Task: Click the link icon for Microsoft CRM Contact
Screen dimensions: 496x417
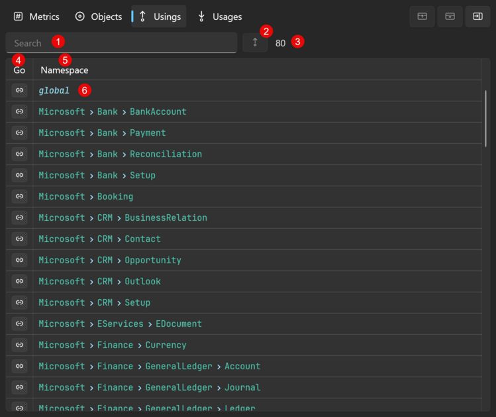Action: [19, 239]
